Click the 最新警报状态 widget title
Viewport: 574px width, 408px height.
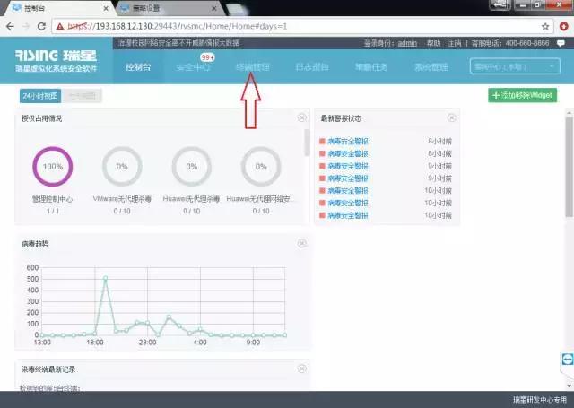pyautogui.click(x=341, y=118)
